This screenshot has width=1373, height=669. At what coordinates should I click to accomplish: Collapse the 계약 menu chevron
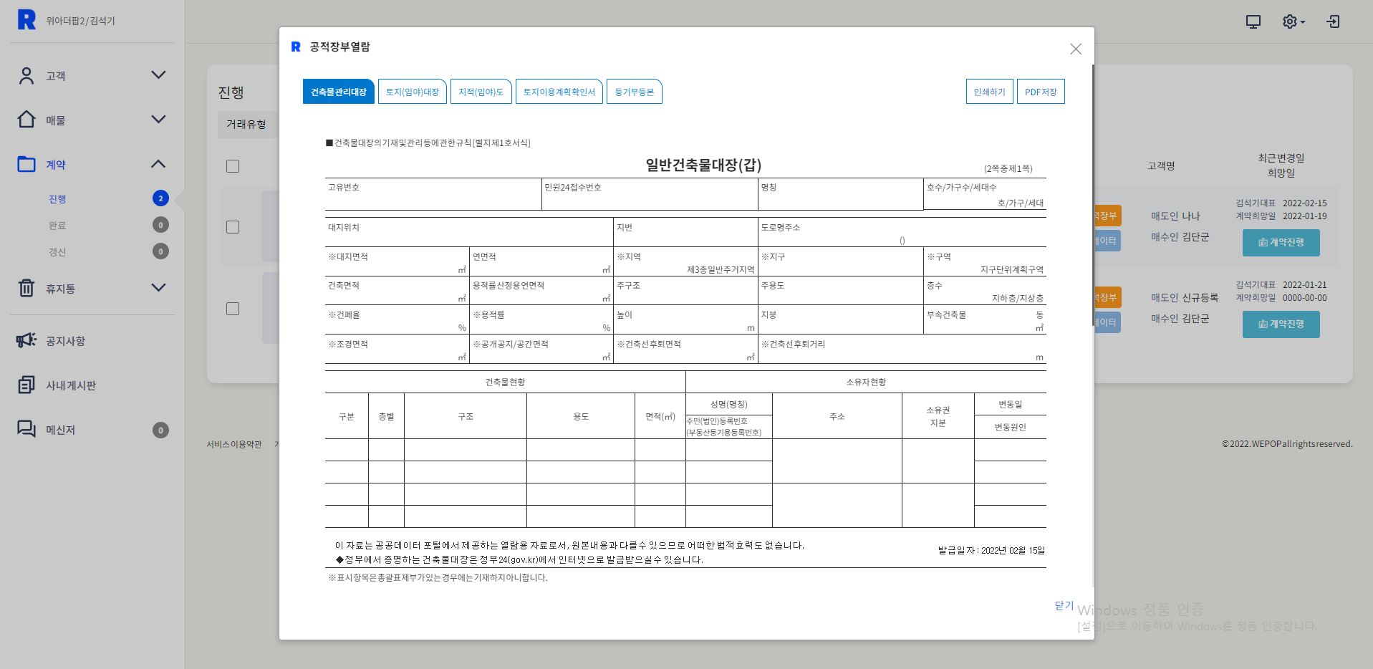coord(158,164)
